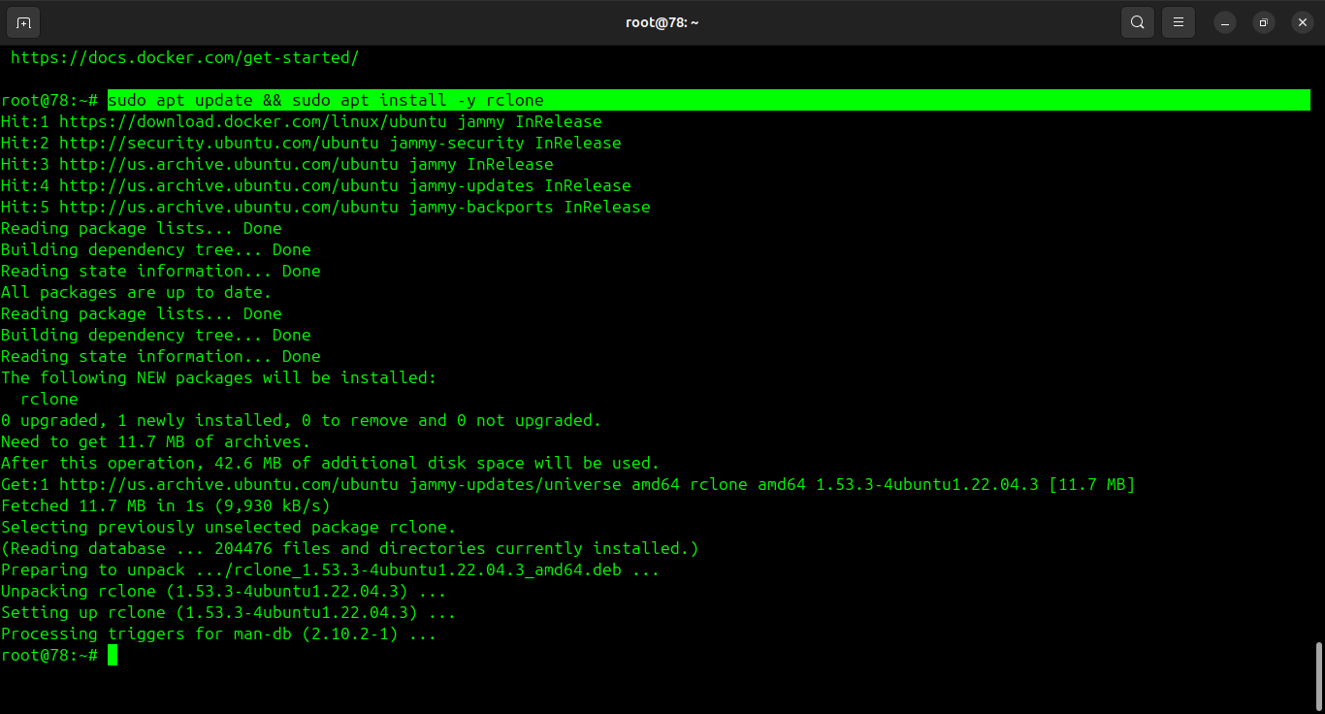Click the '0 upgraded, 1 newly installed' line
1325x714 pixels.
point(302,421)
